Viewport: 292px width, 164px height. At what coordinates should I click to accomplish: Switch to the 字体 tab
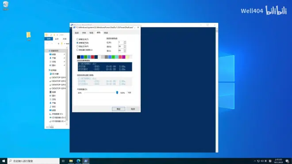coord(84,33)
